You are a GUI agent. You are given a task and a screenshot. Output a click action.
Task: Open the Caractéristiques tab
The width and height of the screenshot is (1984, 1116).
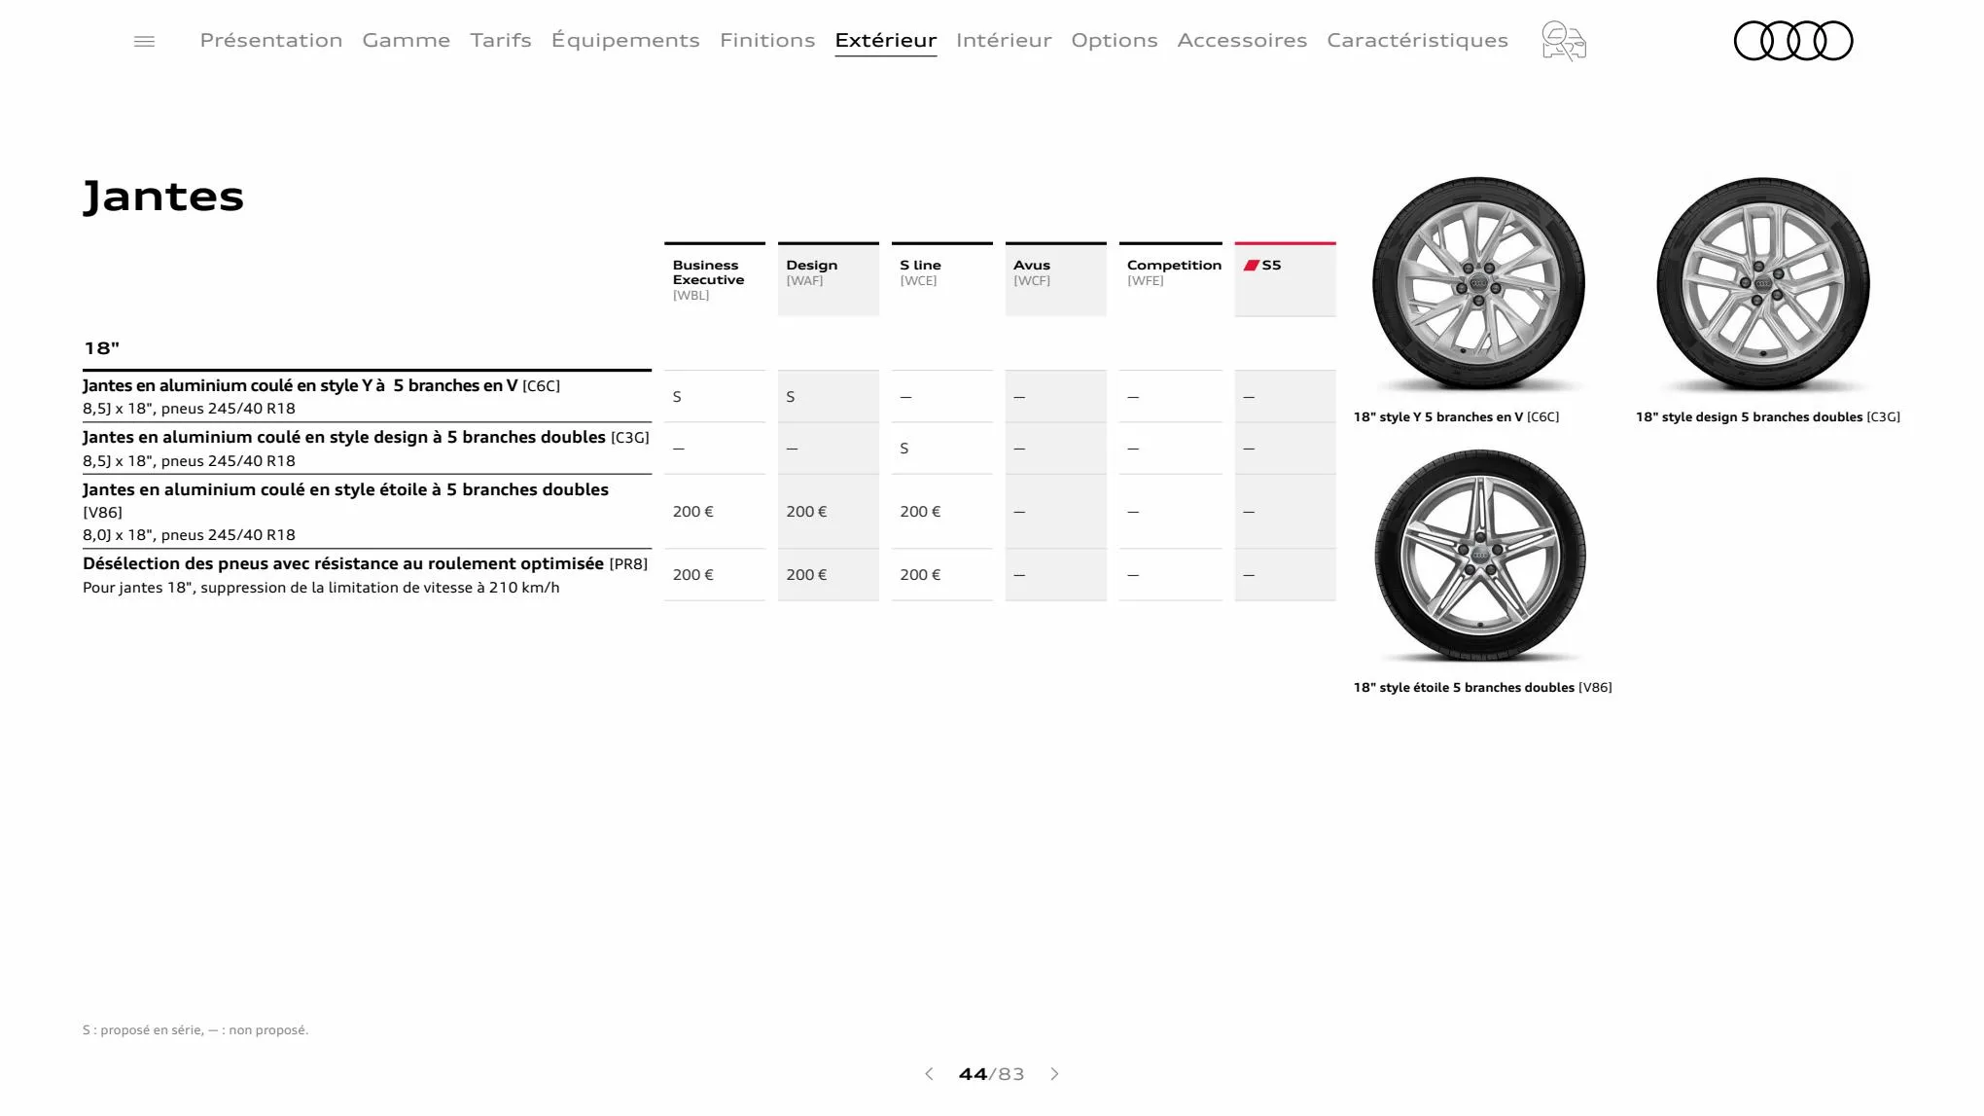[x=1417, y=40]
